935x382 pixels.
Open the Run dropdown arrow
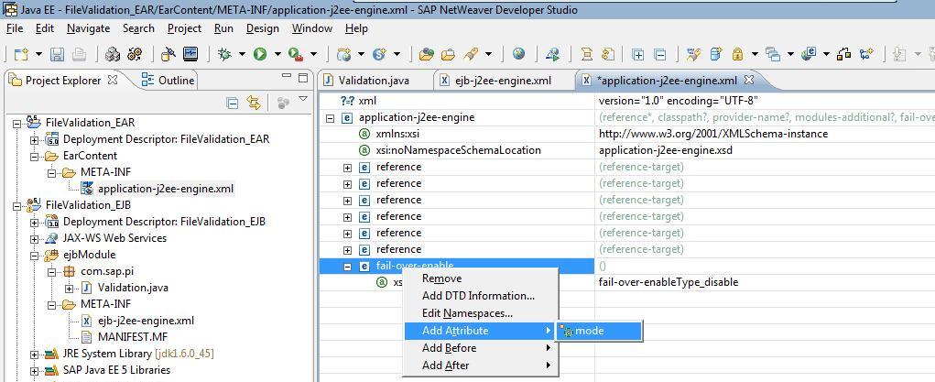point(277,54)
